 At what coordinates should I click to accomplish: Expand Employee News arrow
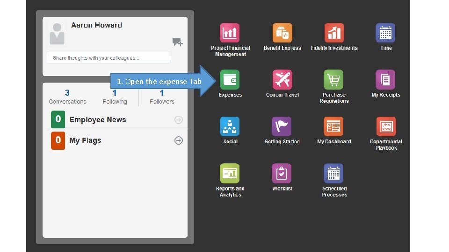[x=179, y=120]
